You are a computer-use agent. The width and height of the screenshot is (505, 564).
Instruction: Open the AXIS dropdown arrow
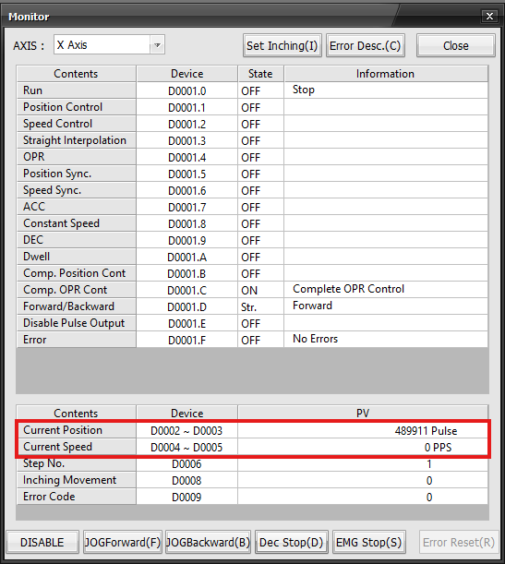(157, 45)
